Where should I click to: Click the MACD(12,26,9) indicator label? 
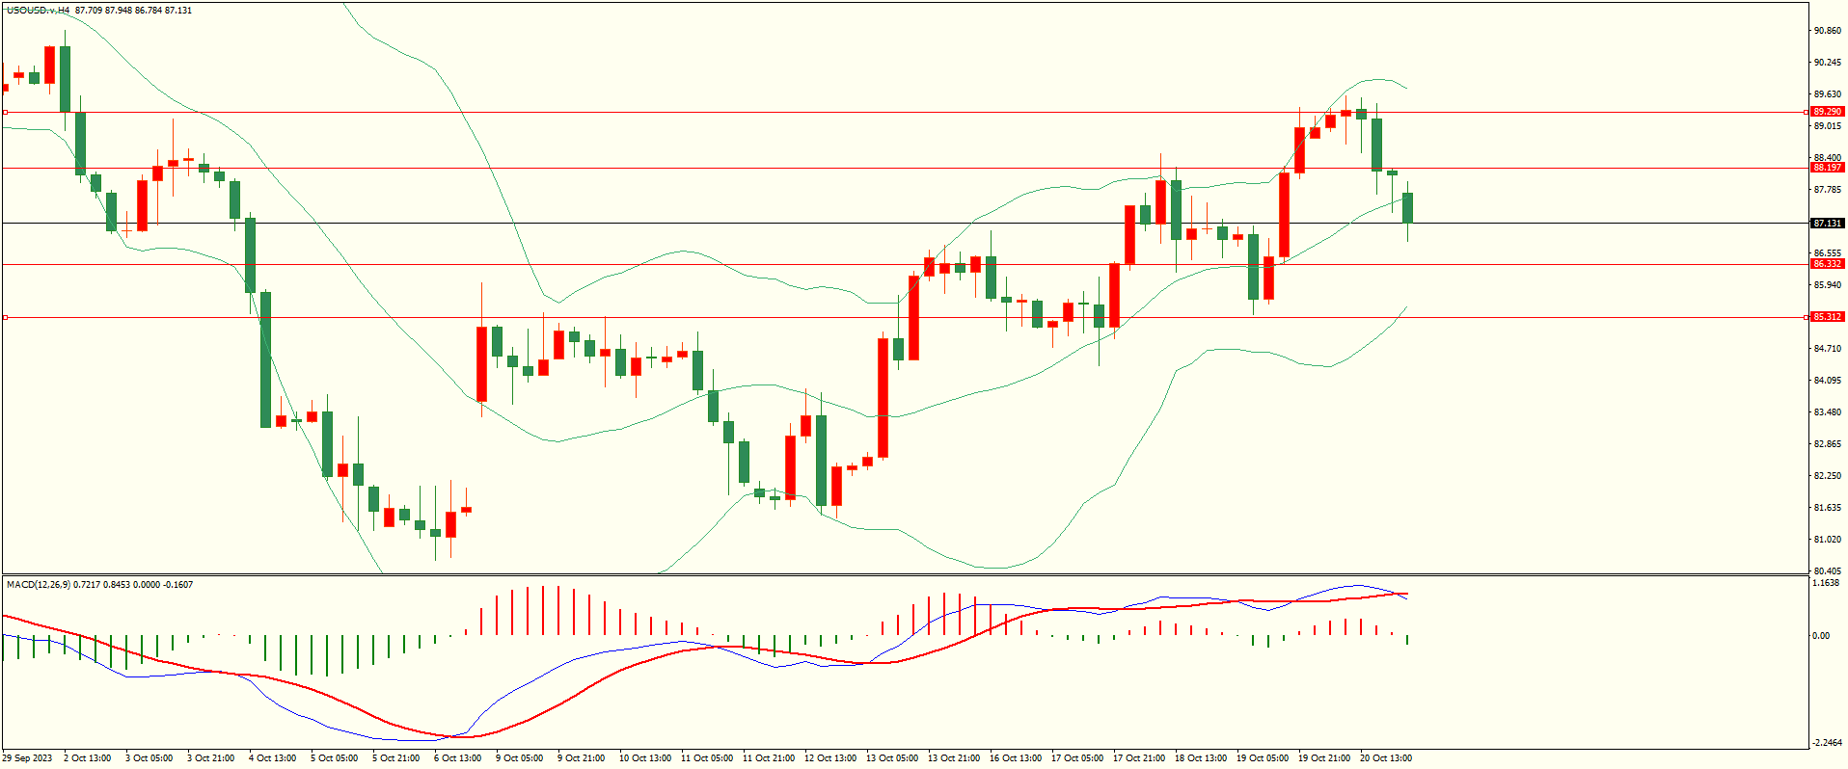tap(38, 585)
